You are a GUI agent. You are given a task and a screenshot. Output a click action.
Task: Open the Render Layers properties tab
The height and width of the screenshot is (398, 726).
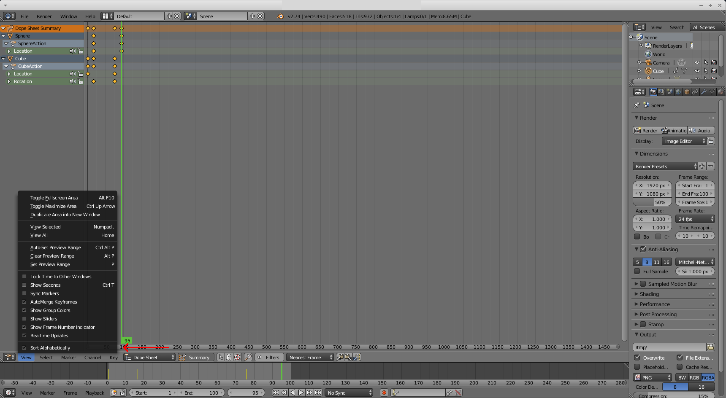click(x=661, y=92)
